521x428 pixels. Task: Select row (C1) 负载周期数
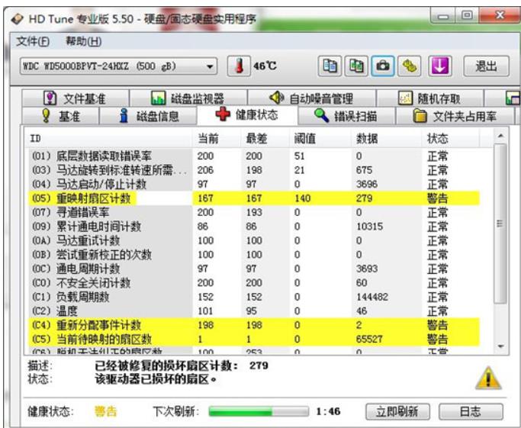click(x=254, y=297)
